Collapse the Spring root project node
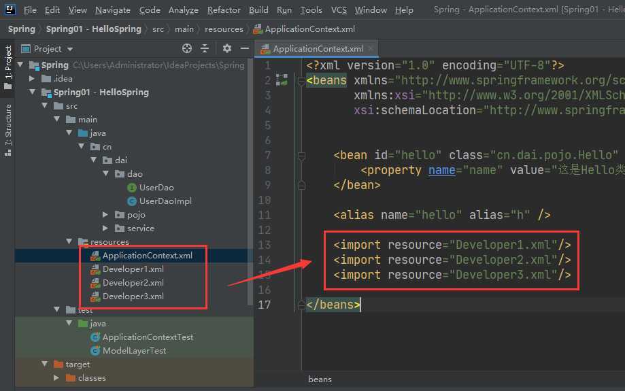This screenshot has width=625, height=391. tap(20, 65)
